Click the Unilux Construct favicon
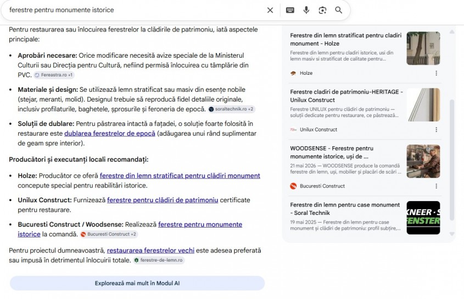464x299 pixels. click(293, 130)
